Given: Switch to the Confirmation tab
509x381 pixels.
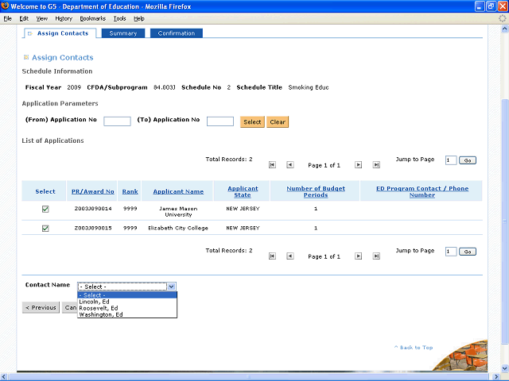Looking at the screenshot, I should [x=177, y=33].
